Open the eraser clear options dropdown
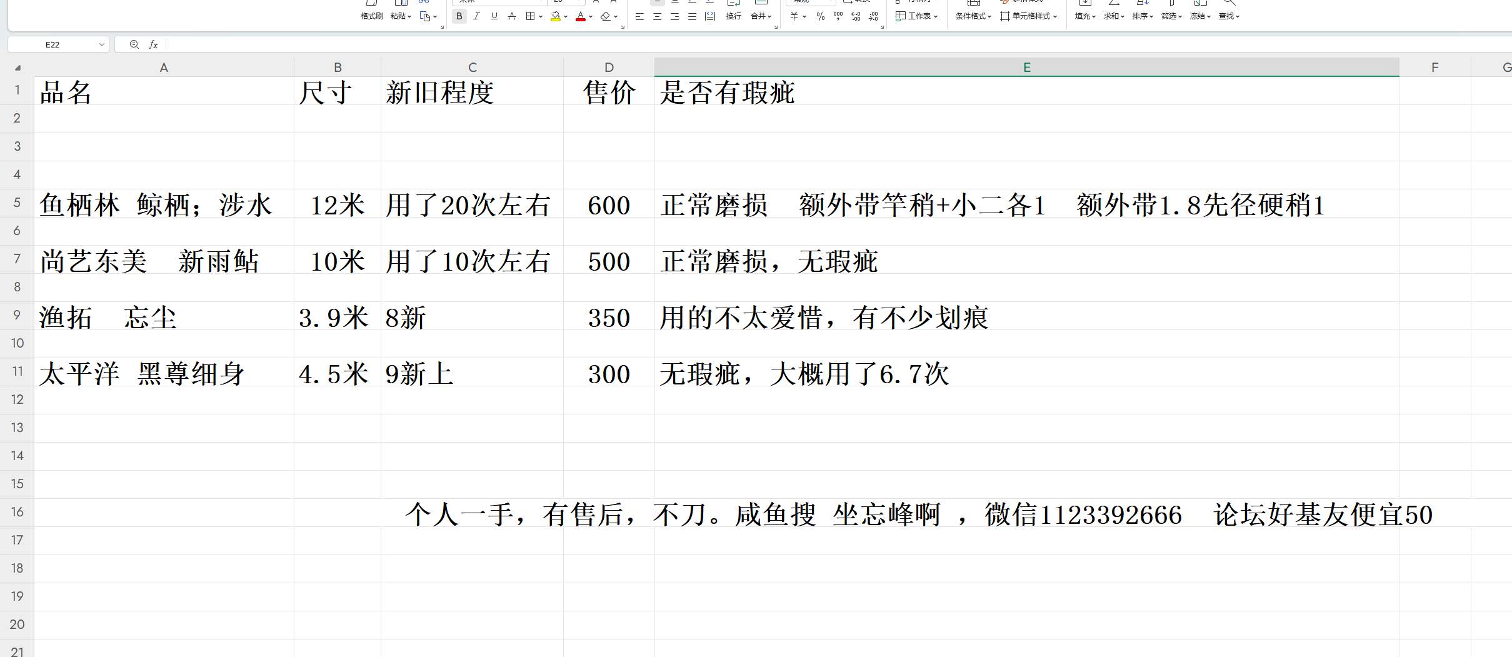Viewport: 1512px width, 657px height. (x=616, y=17)
